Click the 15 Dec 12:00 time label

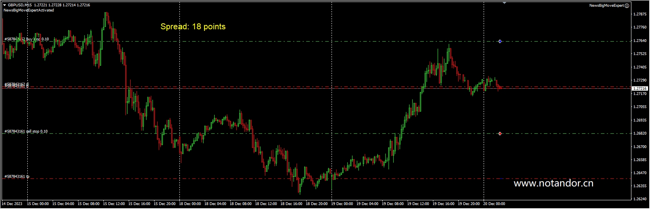114,204
